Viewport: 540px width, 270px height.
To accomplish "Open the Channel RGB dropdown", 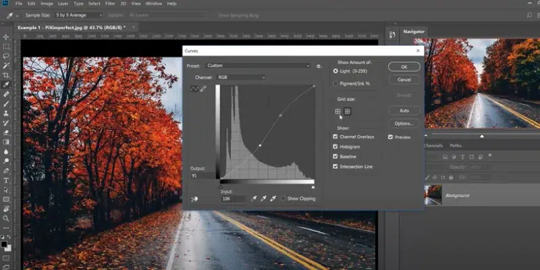I will [241, 78].
